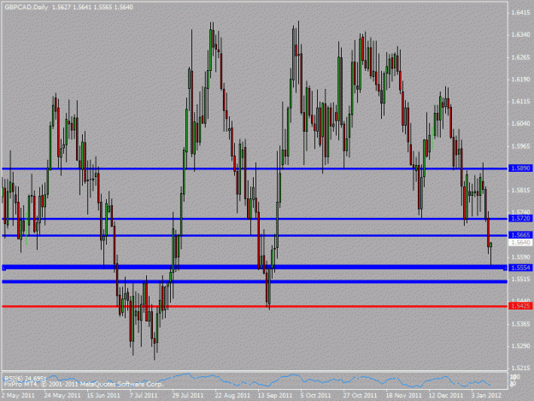Click the blue 1.5554 price tag
Viewport: 534px width, 401px height.
click(x=520, y=268)
